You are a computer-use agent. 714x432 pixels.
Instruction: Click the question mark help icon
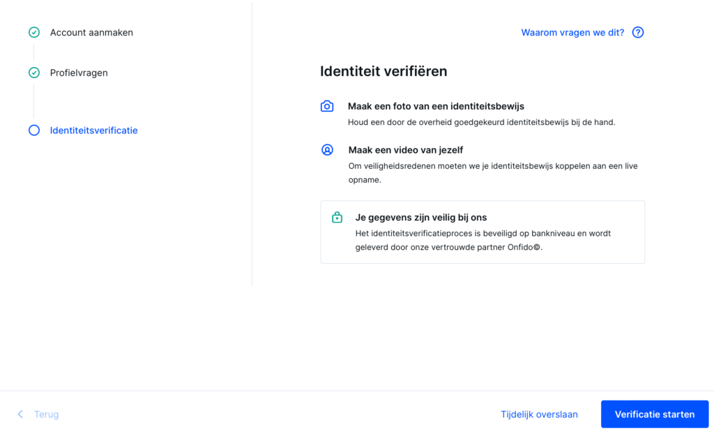637,32
